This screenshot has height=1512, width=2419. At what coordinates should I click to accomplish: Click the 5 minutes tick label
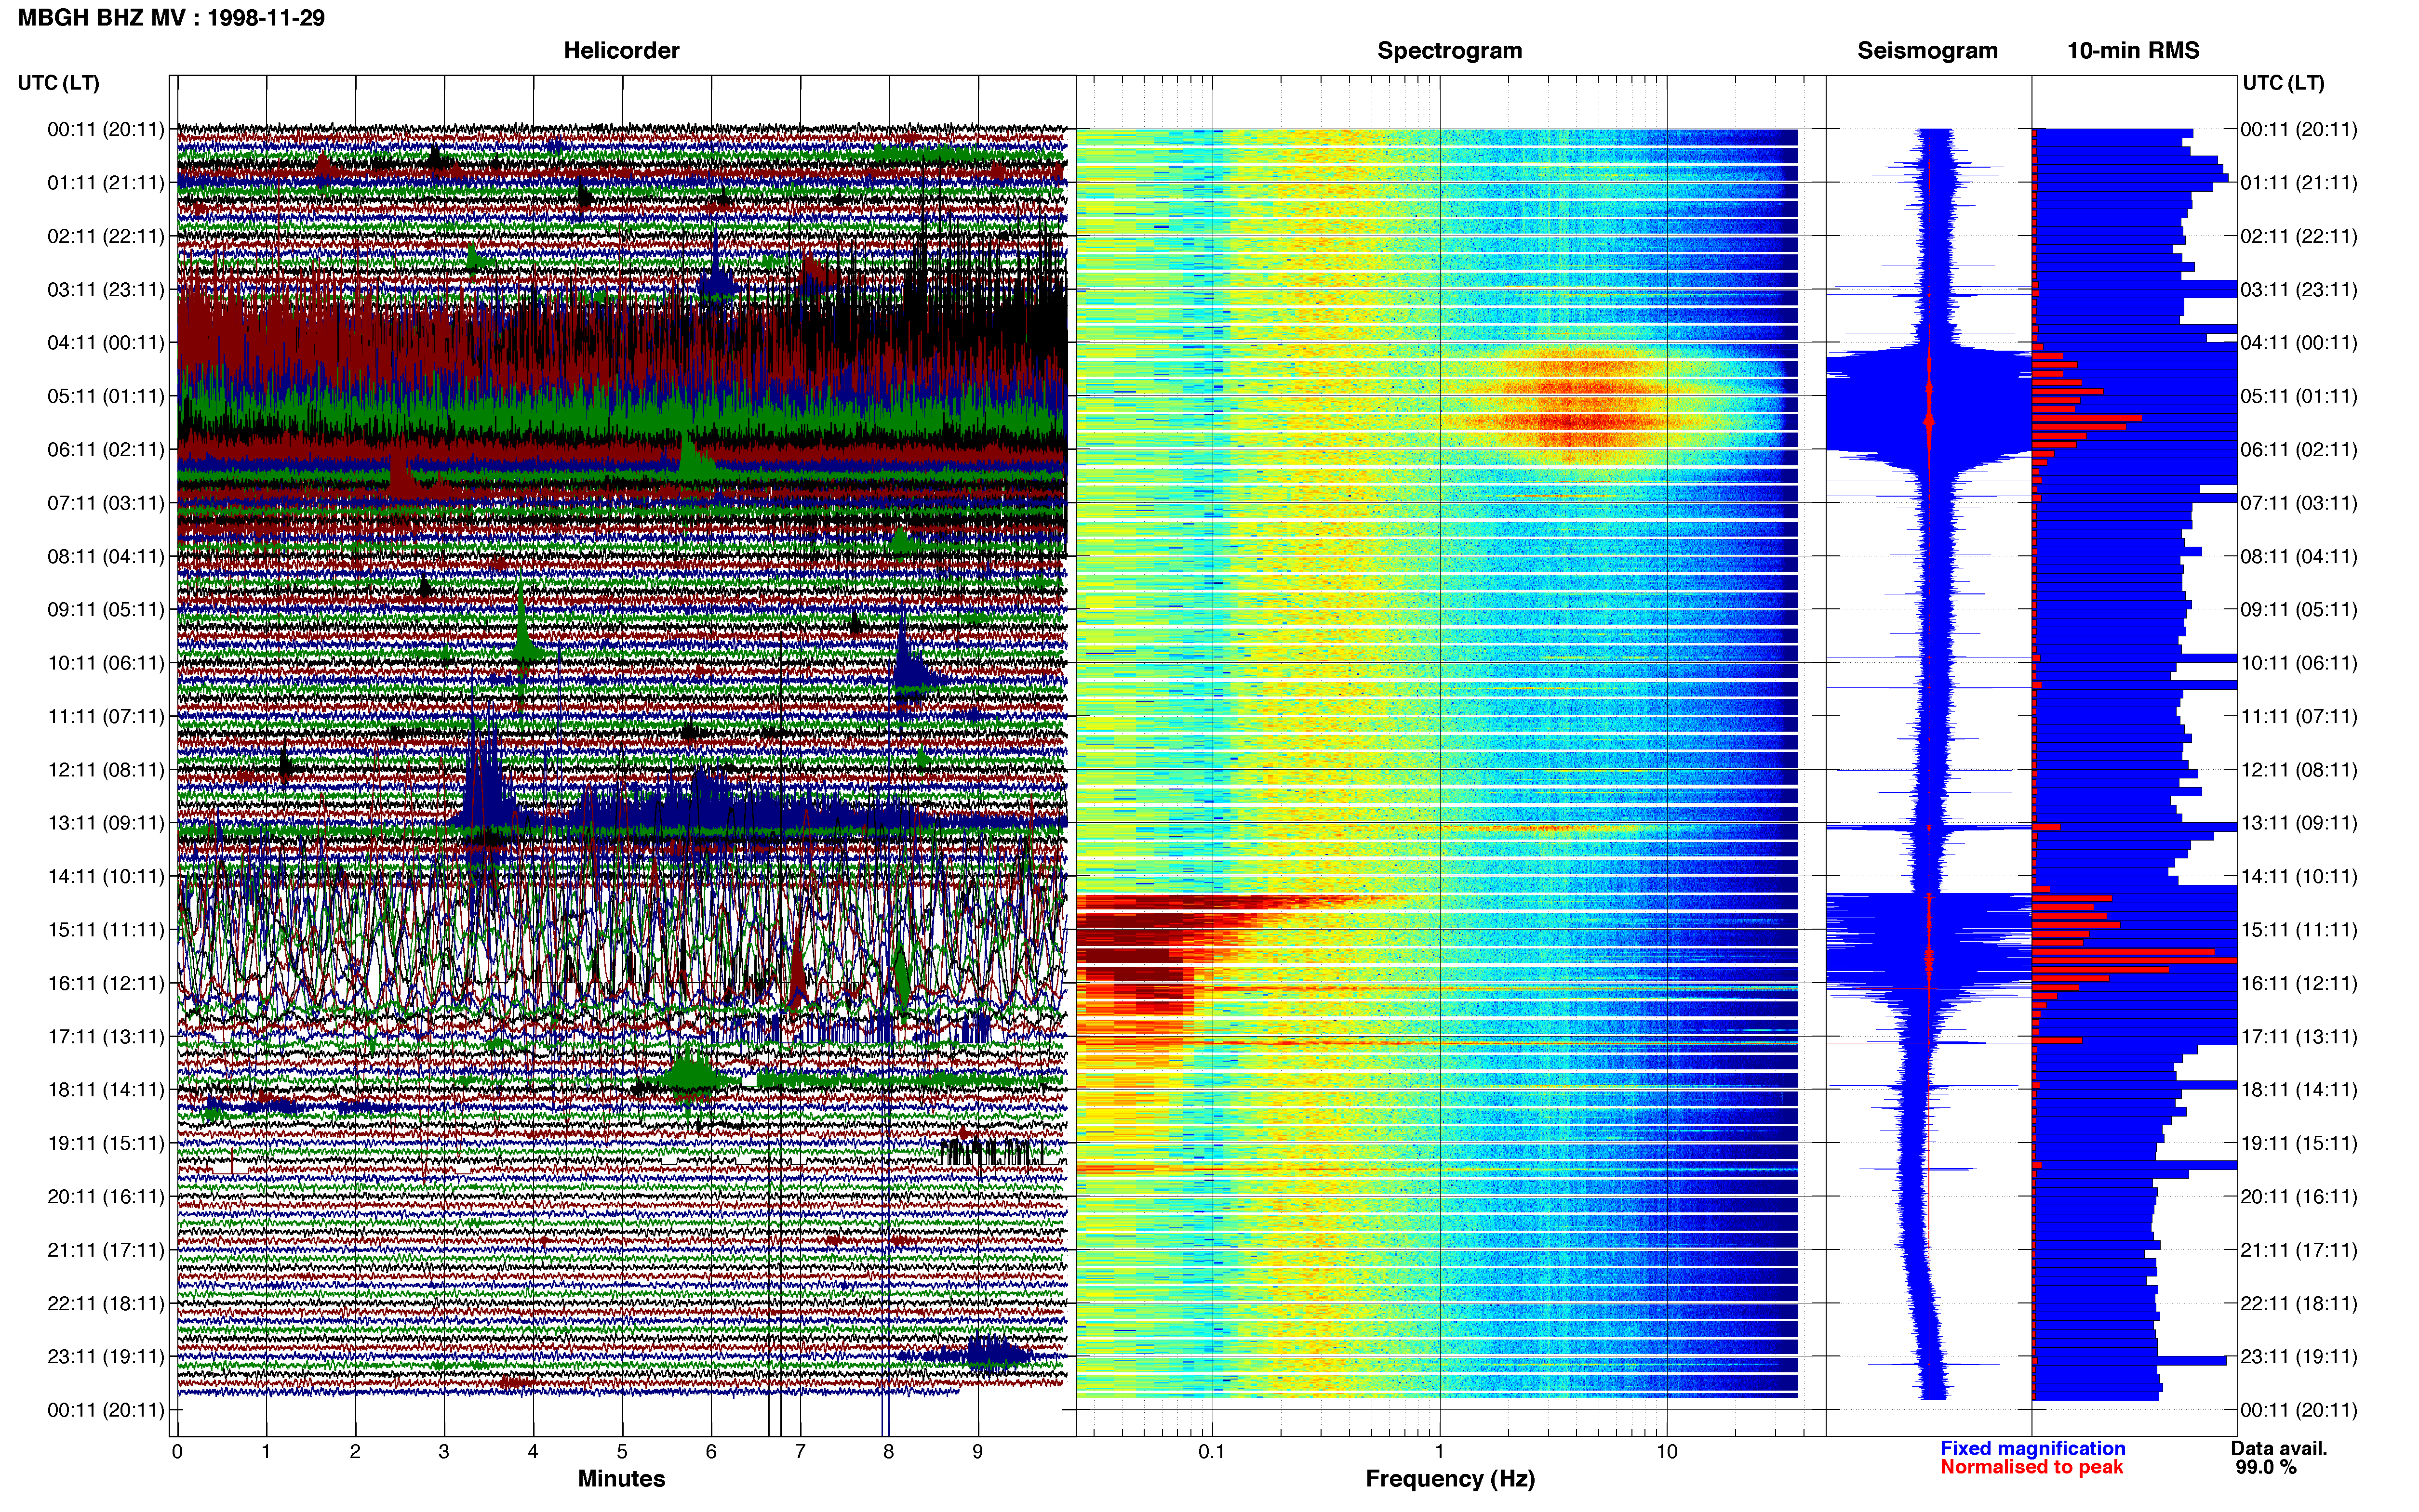click(x=622, y=1452)
